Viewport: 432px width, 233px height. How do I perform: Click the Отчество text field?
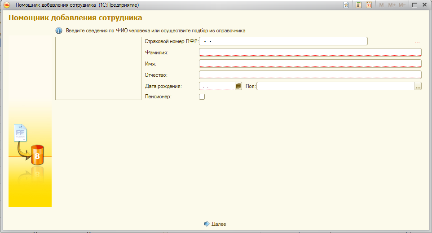click(310, 75)
